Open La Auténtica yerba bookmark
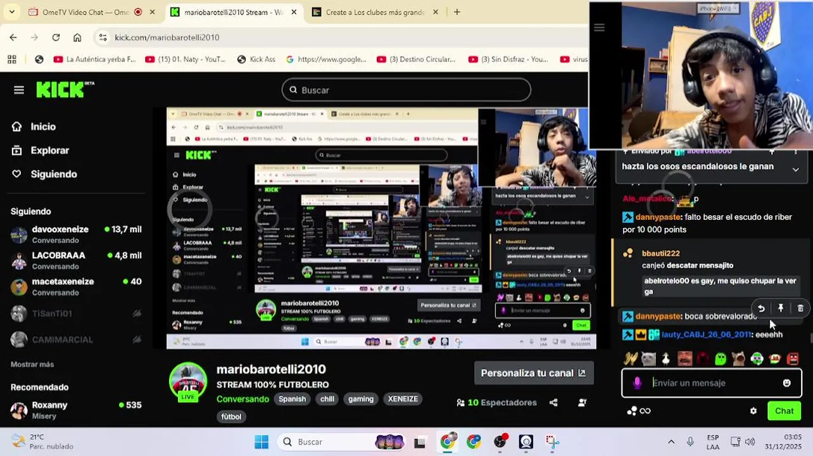The image size is (813, 456). 95,59
